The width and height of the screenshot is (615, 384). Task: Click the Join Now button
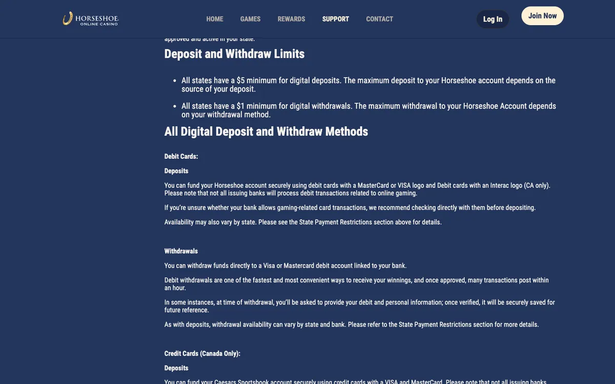[543, 16]
